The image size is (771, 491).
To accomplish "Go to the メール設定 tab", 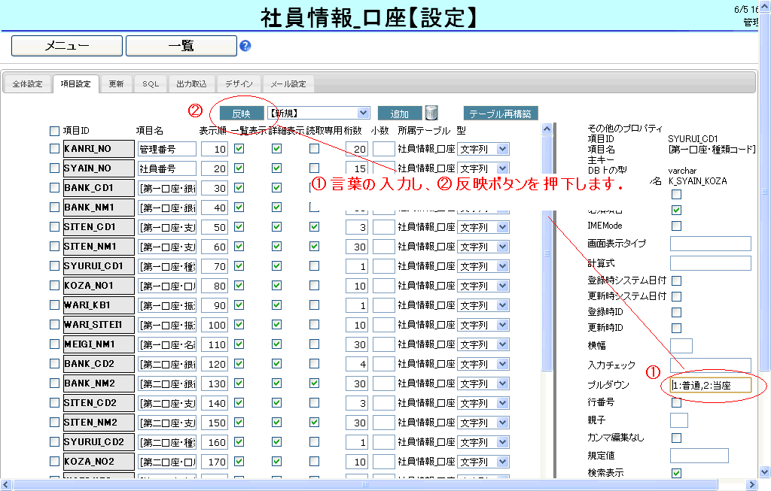I will pos(288,84).
